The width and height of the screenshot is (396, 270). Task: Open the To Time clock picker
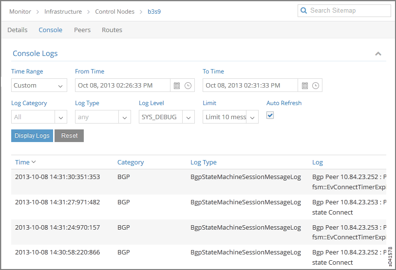pyautogui.click(x=316, y=86)
